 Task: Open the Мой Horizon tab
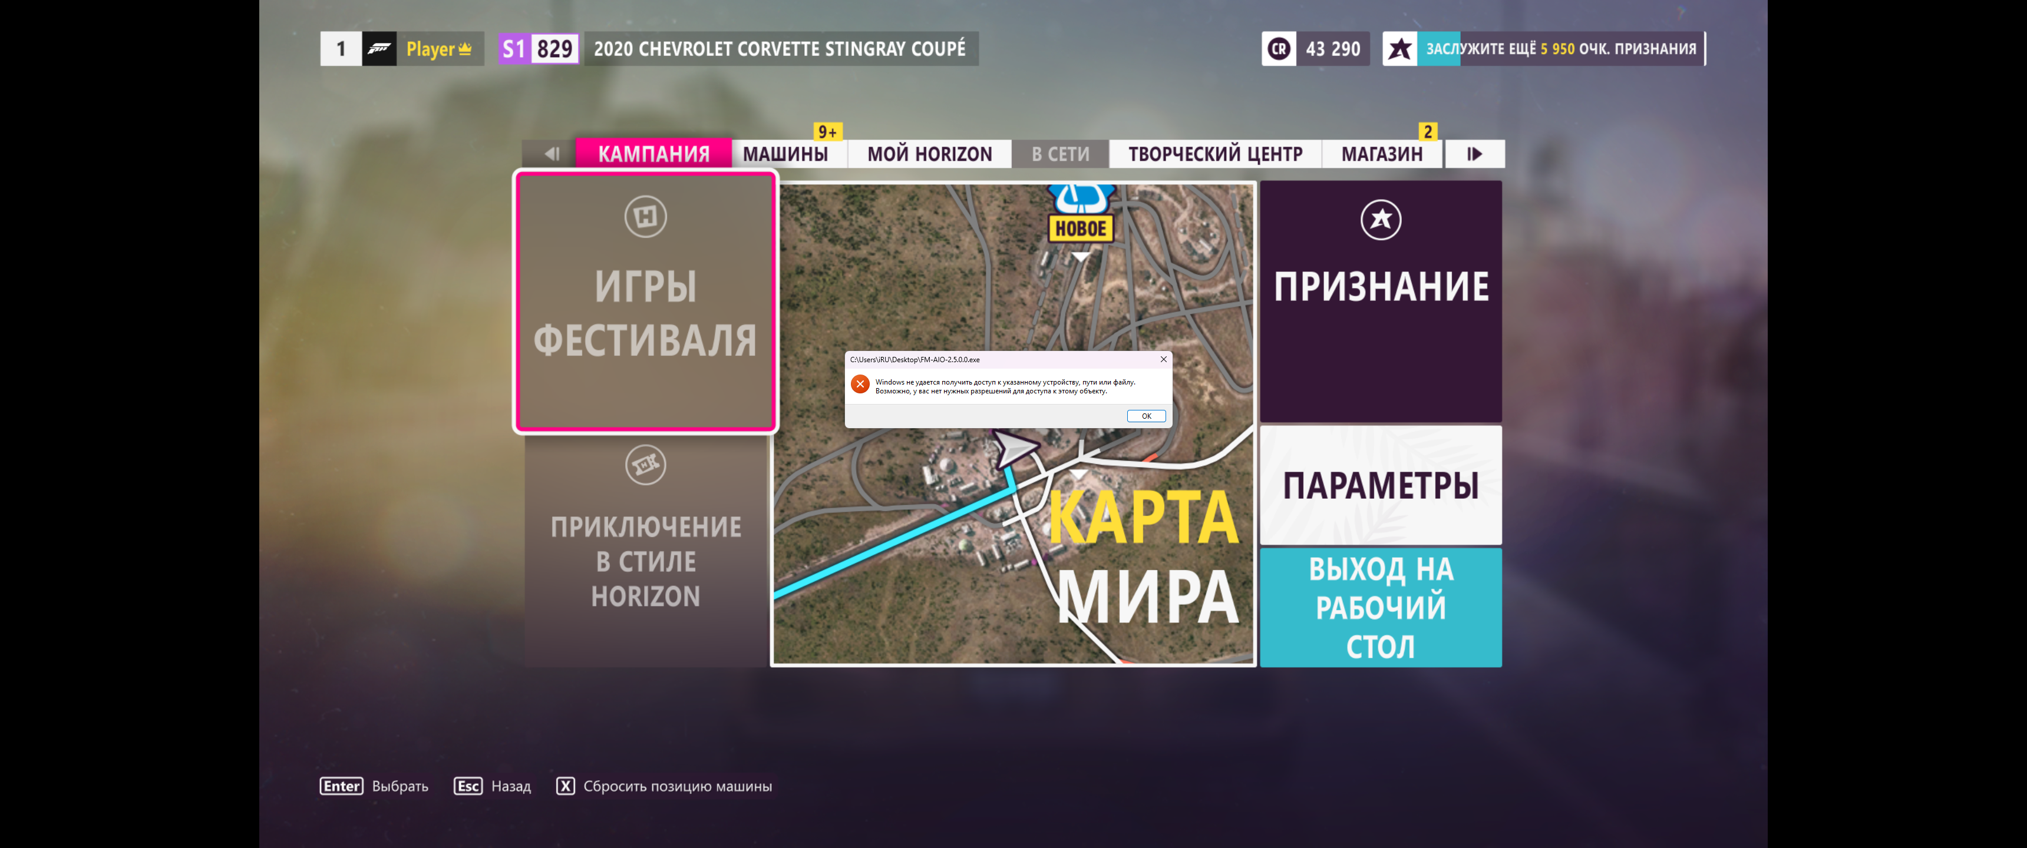tap(929, 153)
